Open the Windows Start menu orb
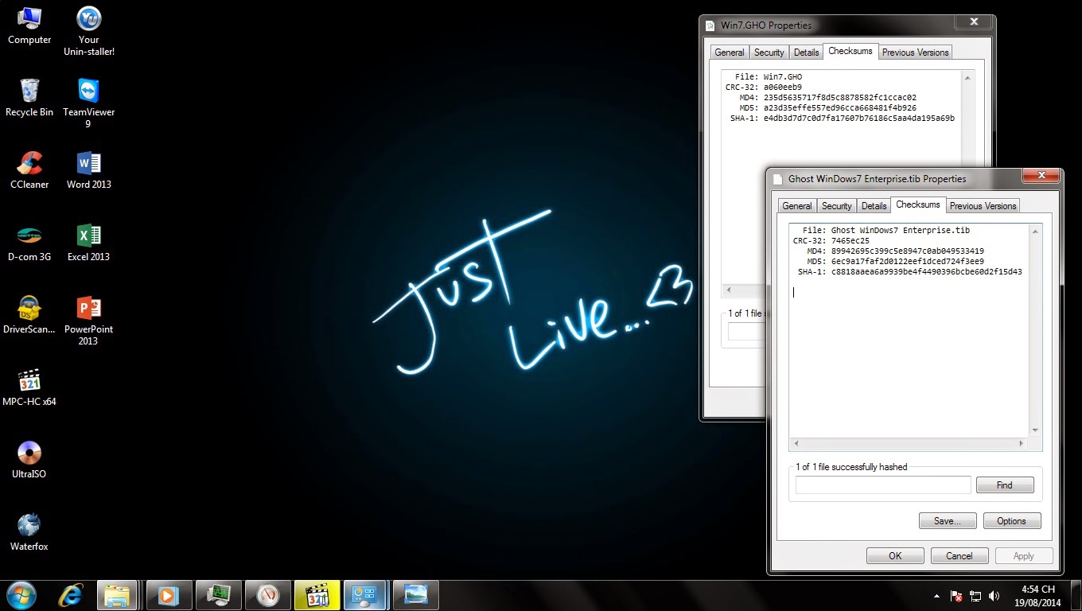This screenshot has width=1082, height=611. click(21, 595)
